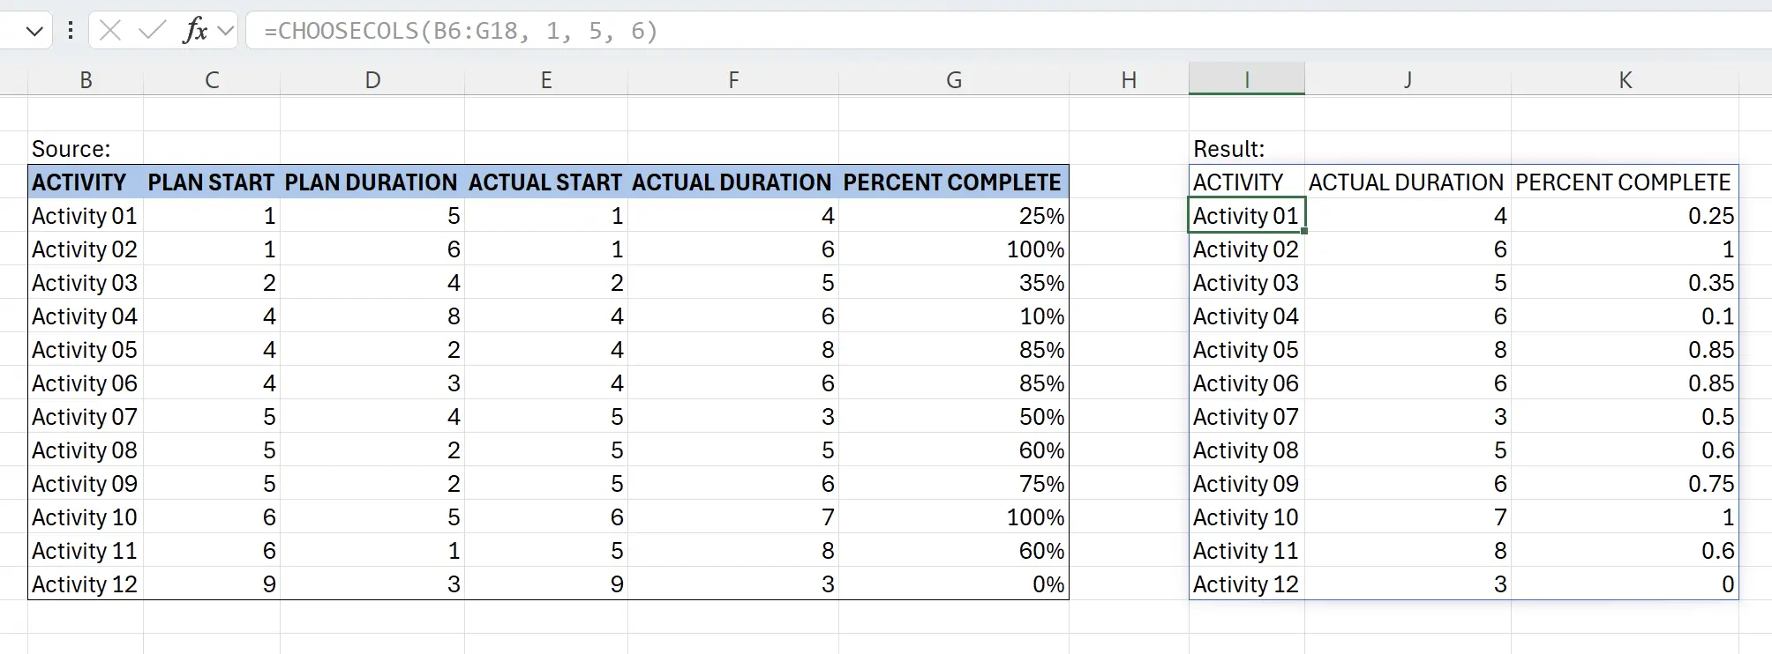Click result Actual Duration 7 for Activity 10
The width and height of the screenshot is (1772, 654).
point(1408,517)
